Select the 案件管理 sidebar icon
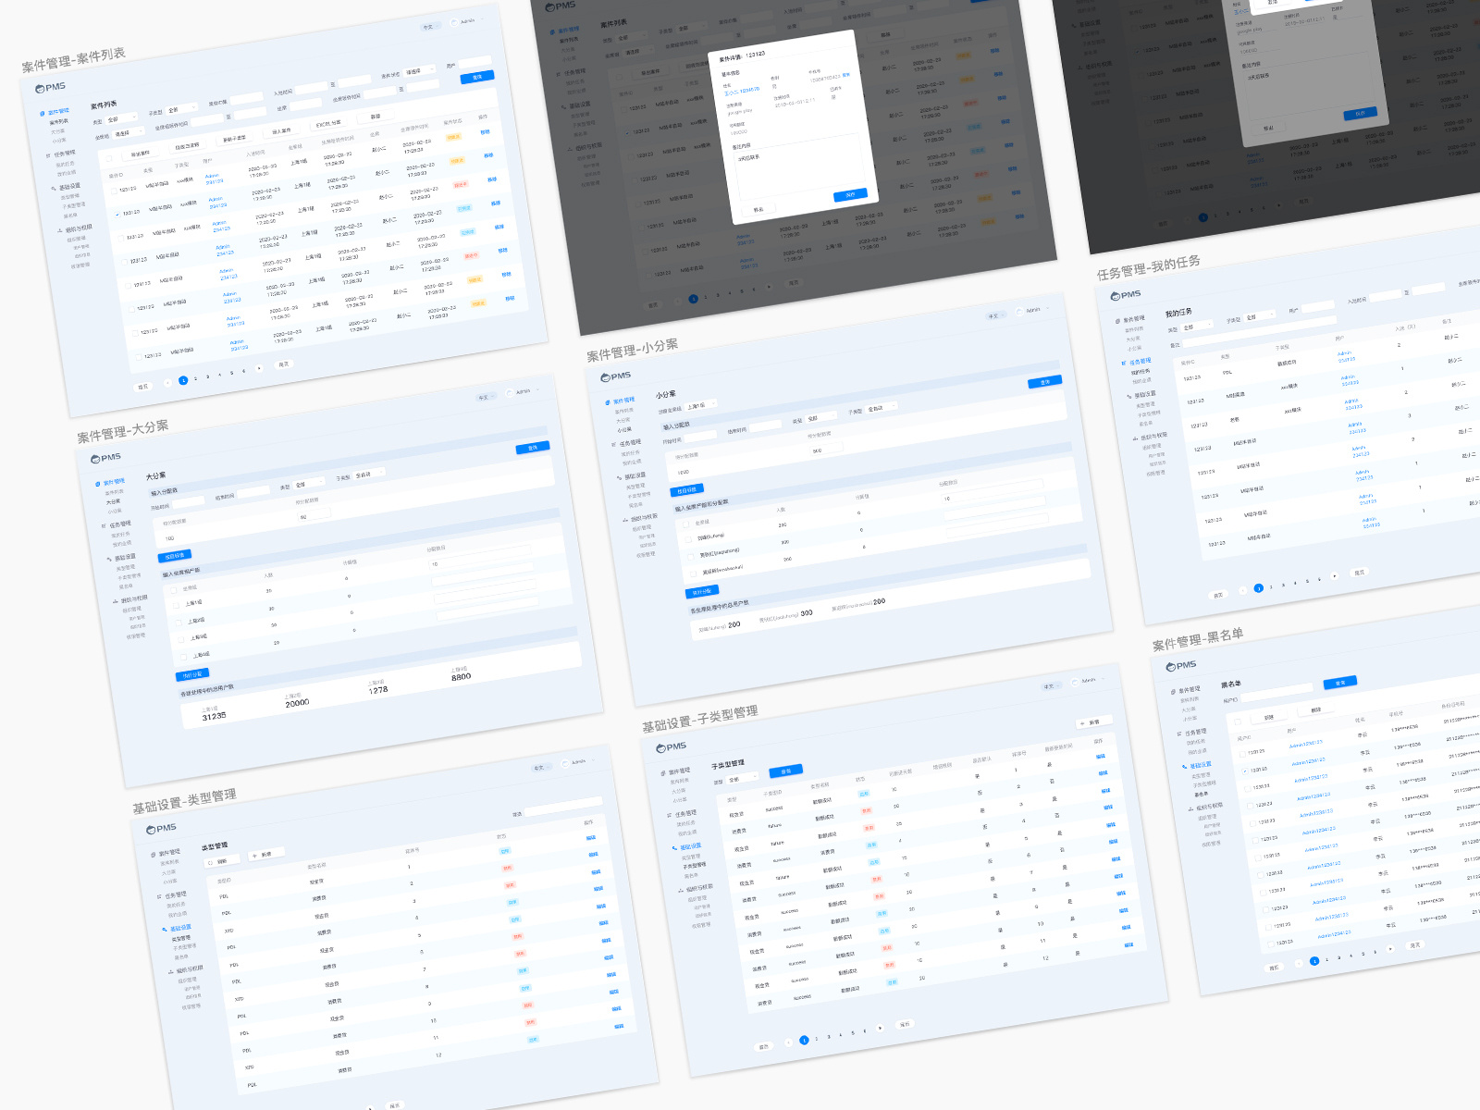 (x=42, y=111)
